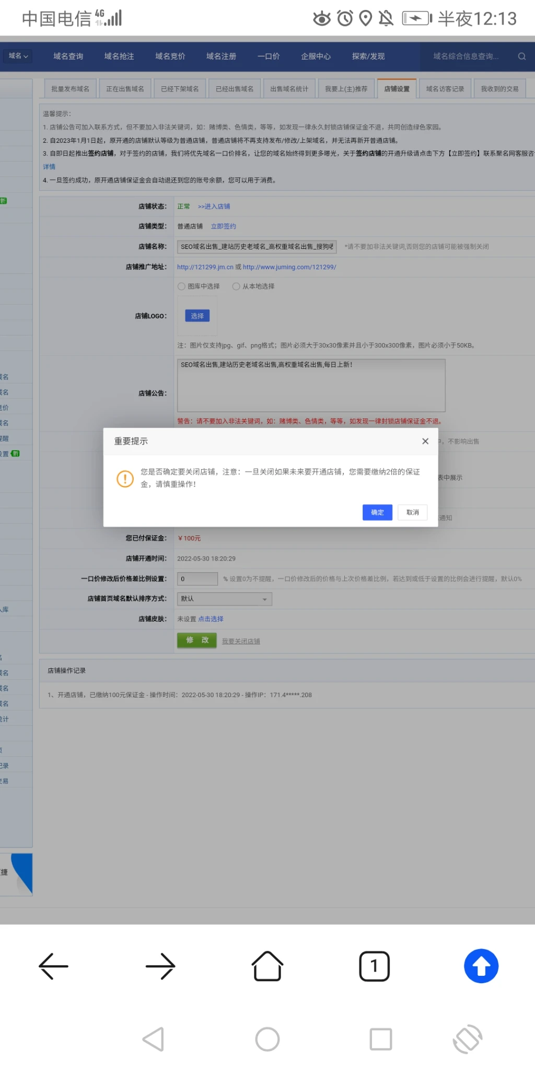Screen dimensions: 535x1071
Task: Switch to the 域名访客记录 tab
Action: pyautogui.click(x=445, y=89)
